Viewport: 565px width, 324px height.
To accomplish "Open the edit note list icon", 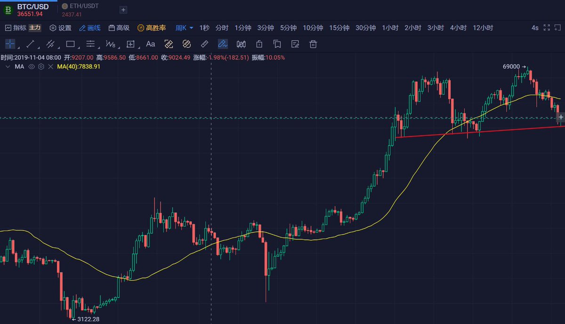I will coord(295,44).
